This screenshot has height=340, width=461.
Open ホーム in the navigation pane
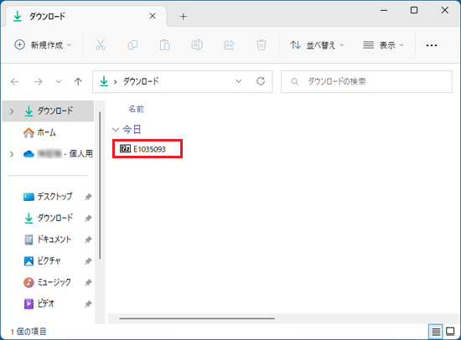[x=47, y=132]
